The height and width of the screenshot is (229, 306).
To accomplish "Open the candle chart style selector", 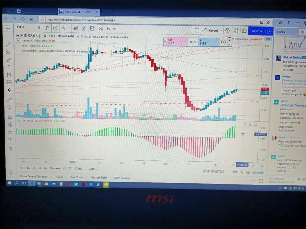I will (47, 28).
